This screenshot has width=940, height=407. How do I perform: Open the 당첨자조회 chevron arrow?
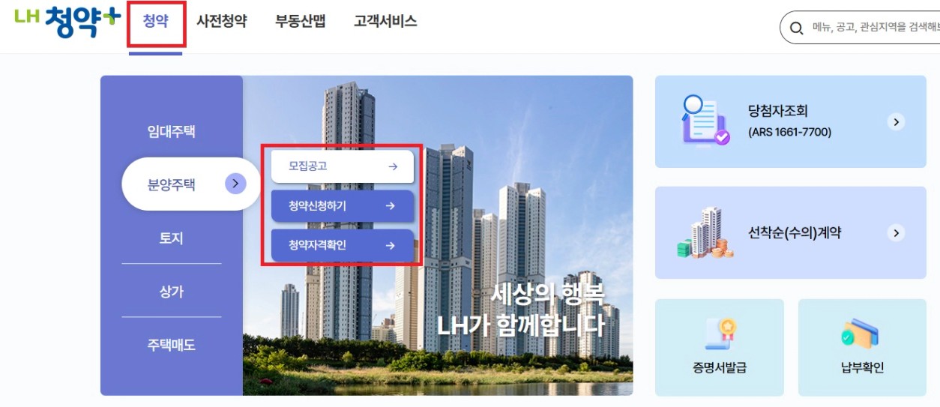896,122
